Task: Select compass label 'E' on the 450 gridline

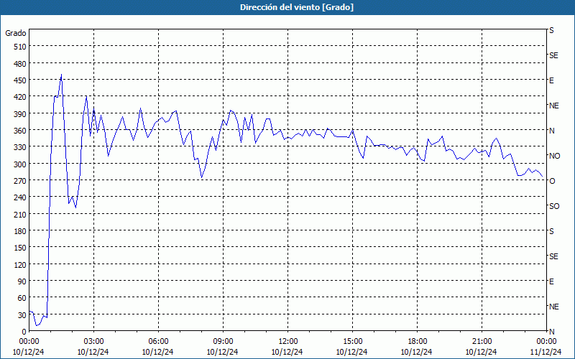Action: point(551,80)
